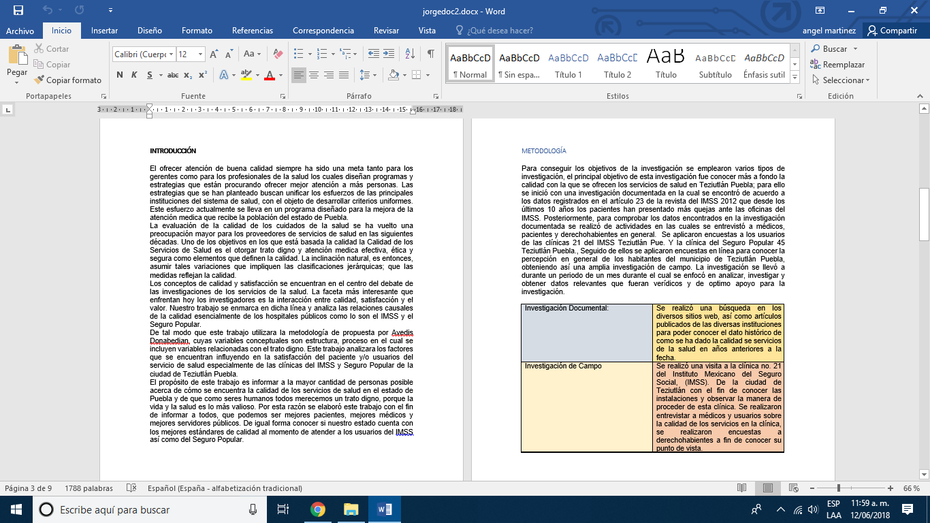Viewport: 930px width, 523px height.
Task: Apply red font color button
Action: 270,75
